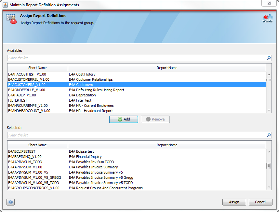Select the E4AAPINVSUM_V1.00_V5 row
This screenshot has height=212, width=279.
[137, 172]
